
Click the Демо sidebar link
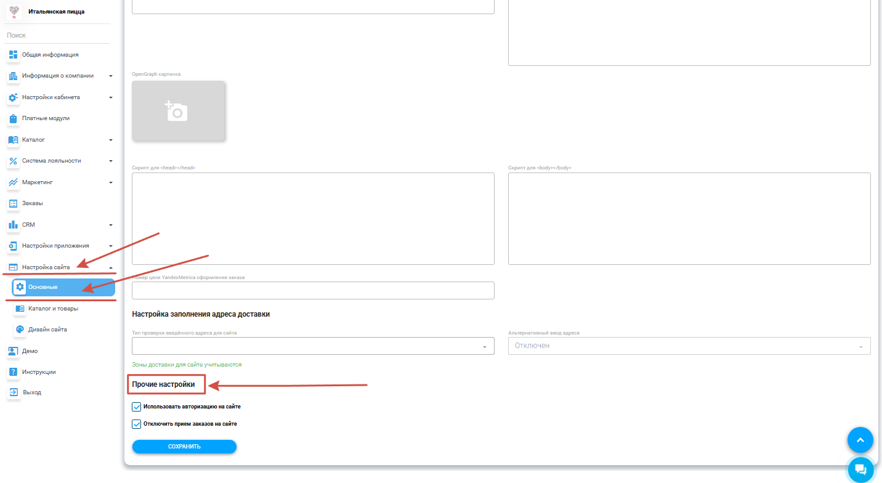click(x=30, y=351)
